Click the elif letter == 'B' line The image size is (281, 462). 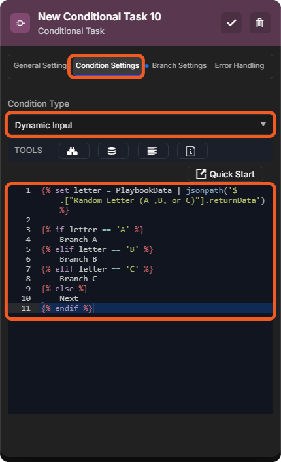tap(97, 249)
